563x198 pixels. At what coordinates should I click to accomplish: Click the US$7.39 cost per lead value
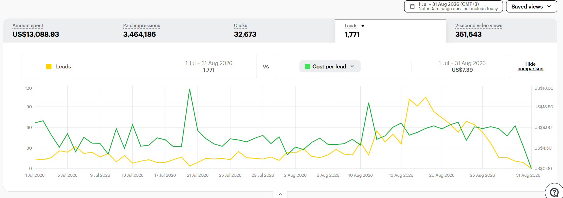click(x=462, y=70)
